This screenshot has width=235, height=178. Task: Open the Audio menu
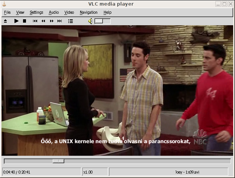pyautogui.click(x=54, y=13)
